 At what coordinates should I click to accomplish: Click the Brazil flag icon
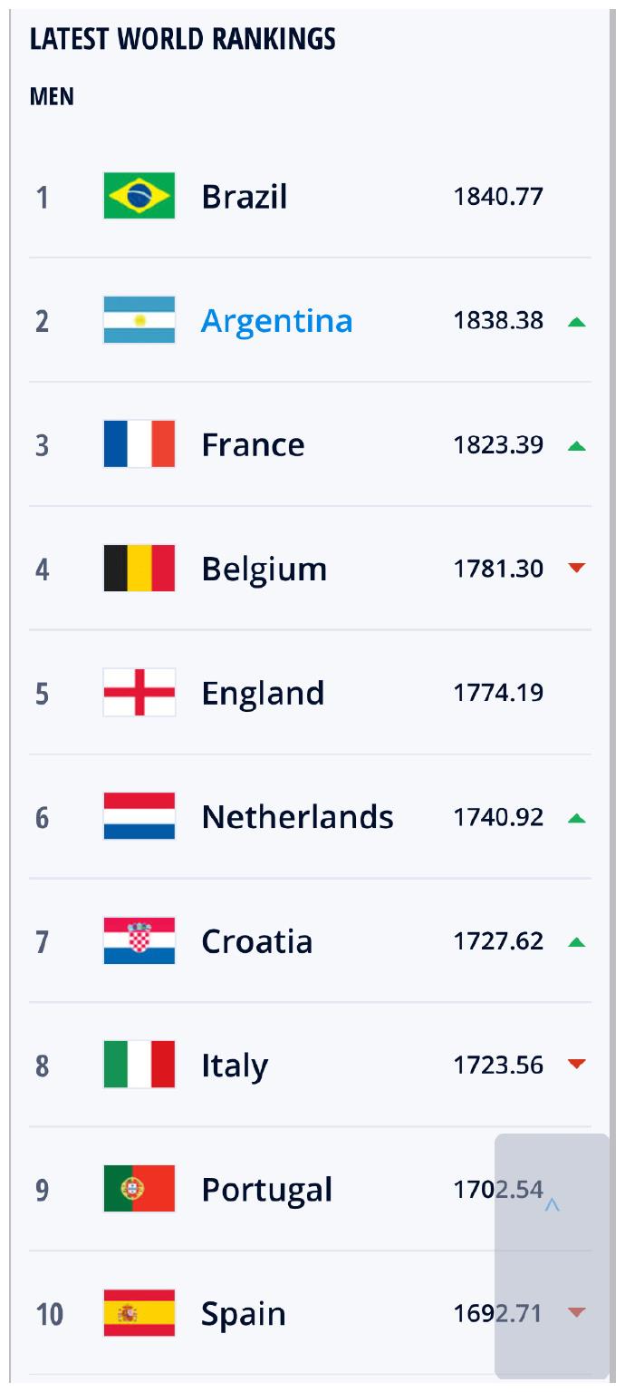(139, 196)
